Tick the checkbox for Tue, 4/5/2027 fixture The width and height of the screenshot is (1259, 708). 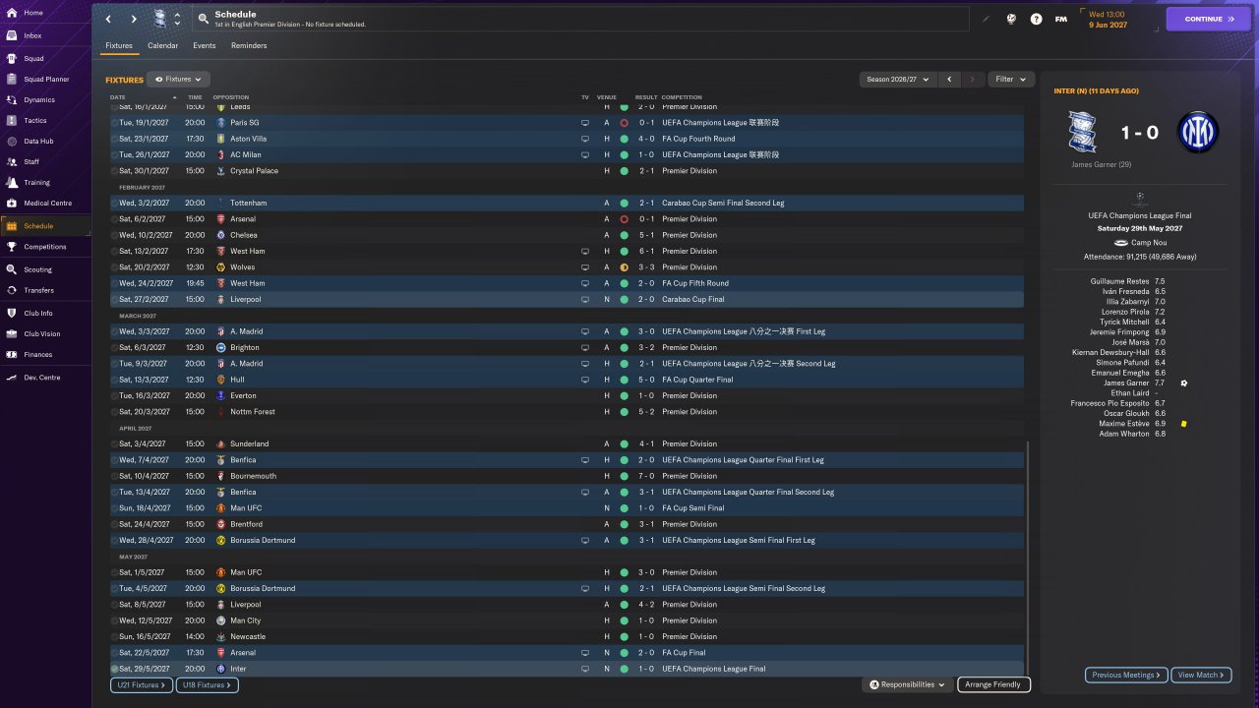coord(114,588)
